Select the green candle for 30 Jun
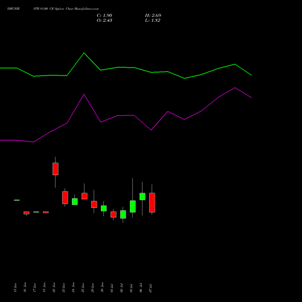Screen dimensions: 302x302 click(x=104, y=208)
